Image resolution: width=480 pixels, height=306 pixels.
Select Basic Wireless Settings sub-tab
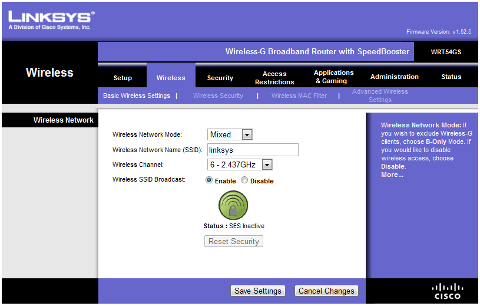point(136,96)
